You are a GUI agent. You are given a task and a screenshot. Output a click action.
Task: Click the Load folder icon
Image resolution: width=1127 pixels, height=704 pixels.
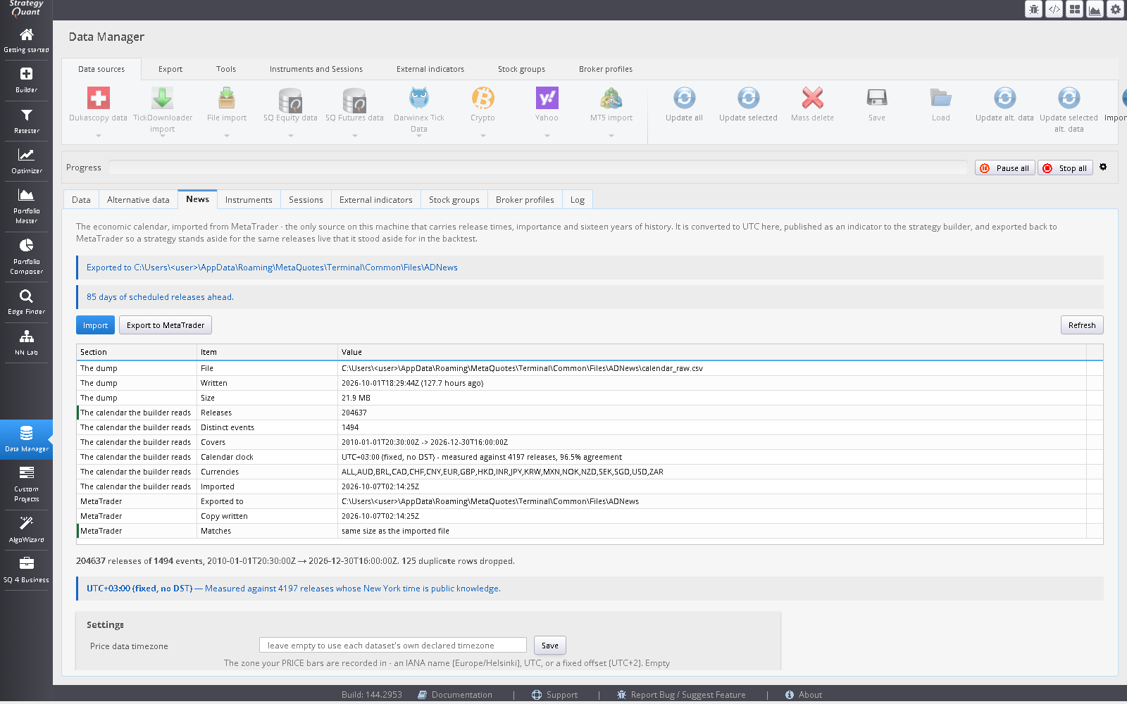(x=941, y=98)
